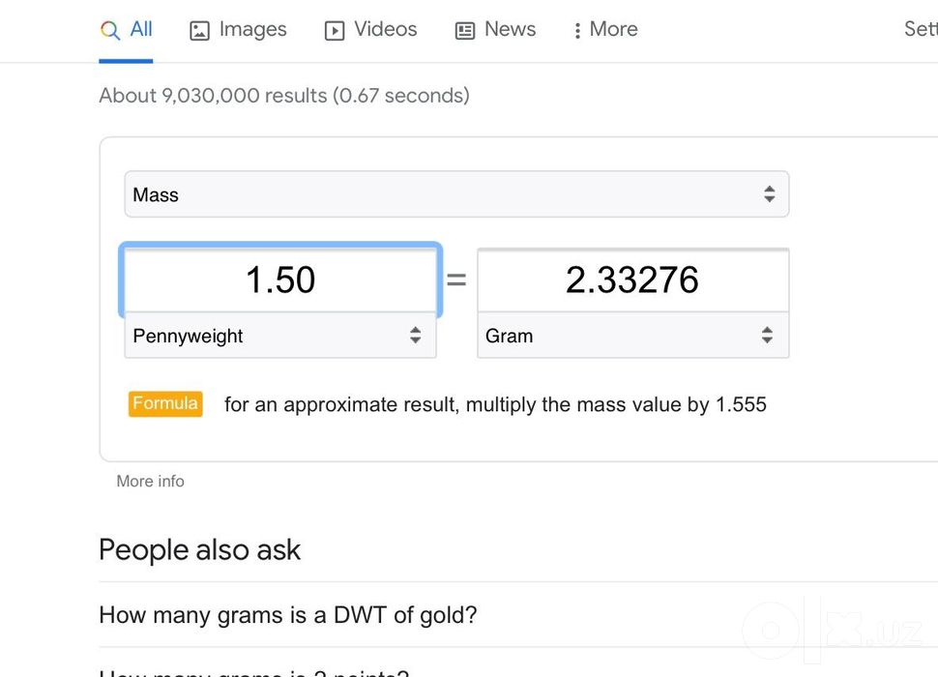
Task: Open the Settings link at top right
Action: (921, 29)
